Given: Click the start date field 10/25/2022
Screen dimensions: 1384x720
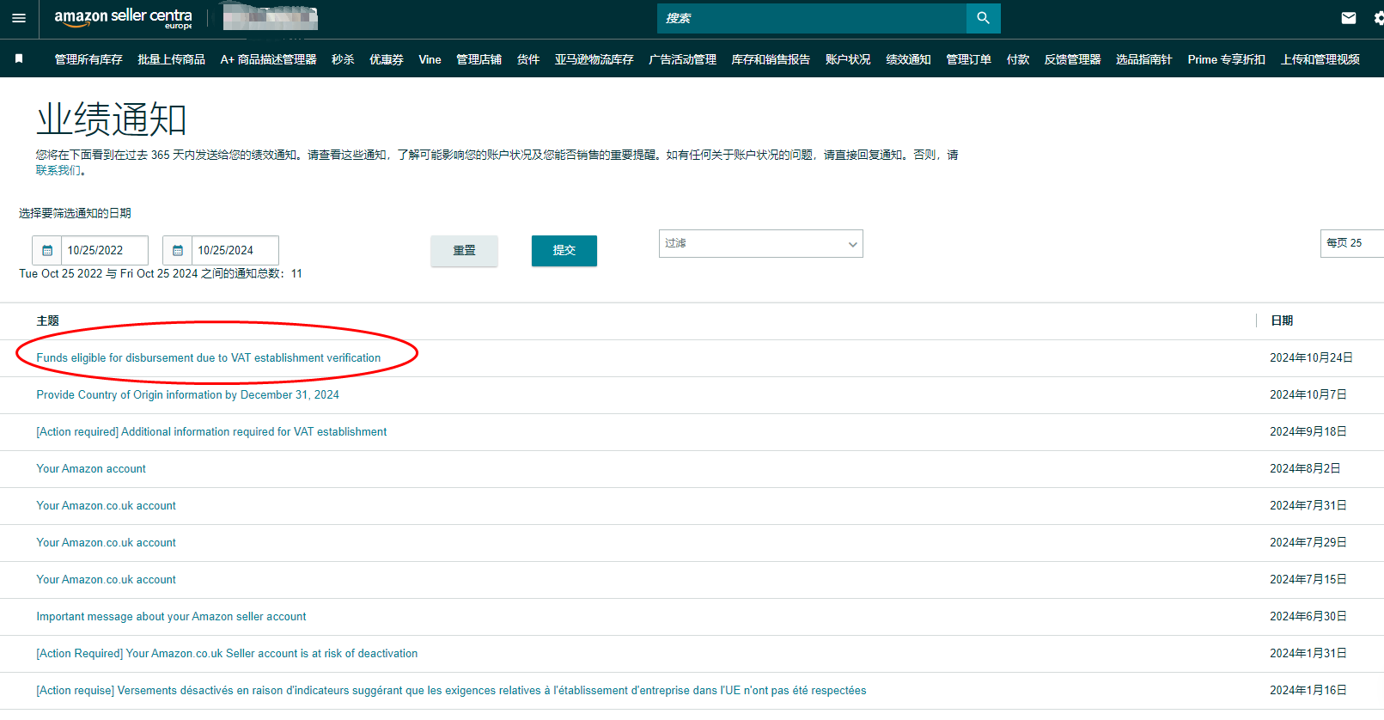Looking at the screenshot, I should [103, 250].
